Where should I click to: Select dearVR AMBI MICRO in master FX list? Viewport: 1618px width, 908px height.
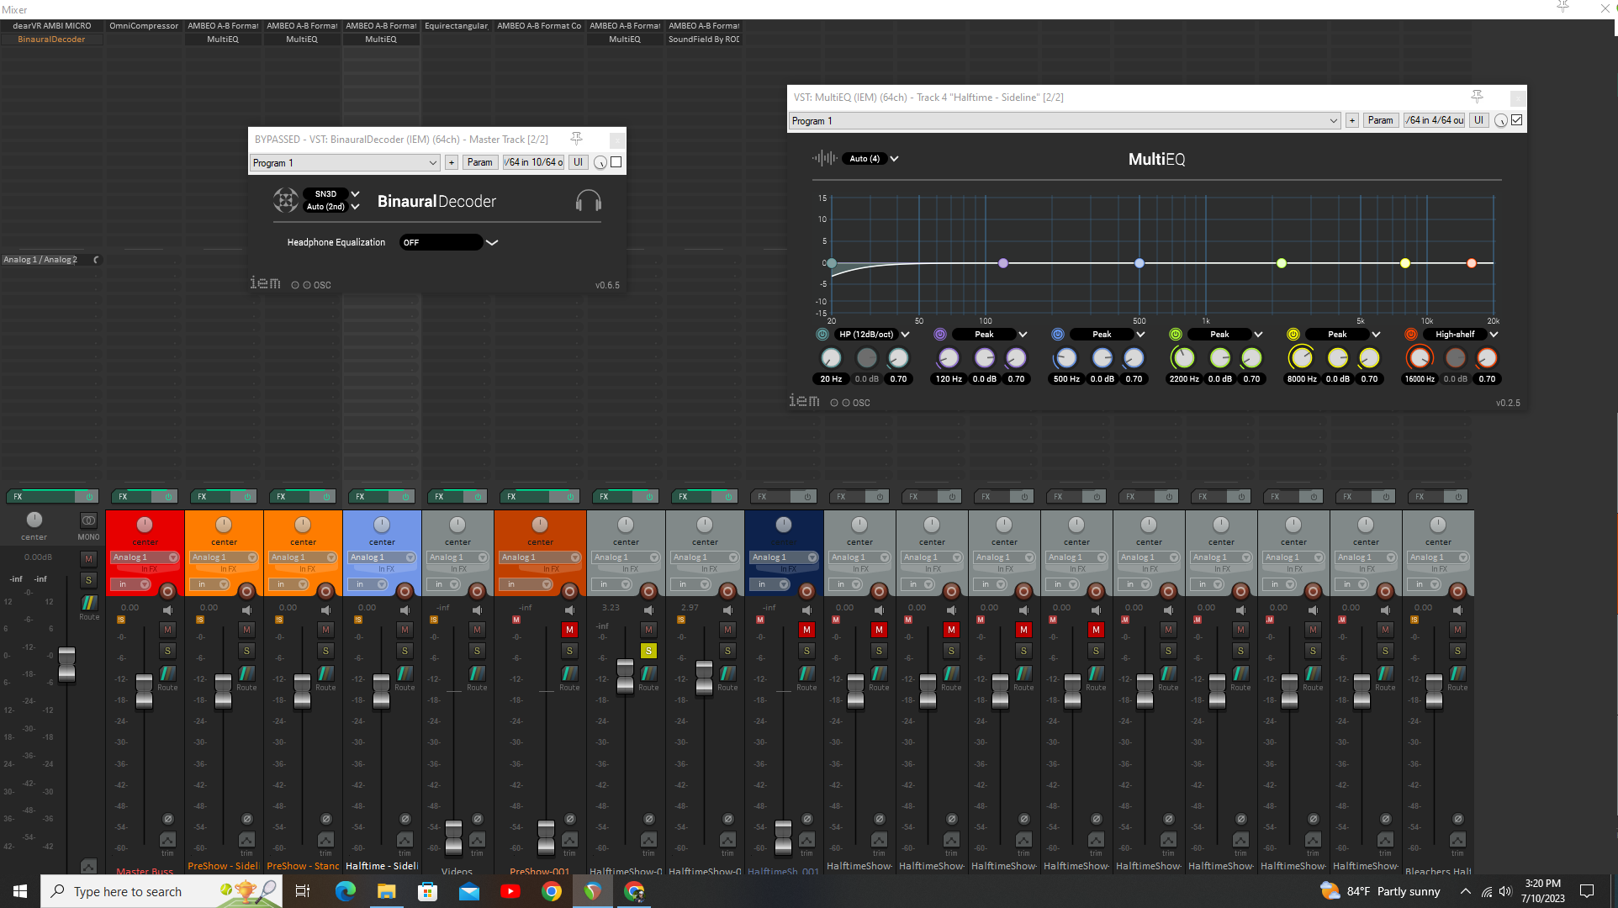point(52,26)
